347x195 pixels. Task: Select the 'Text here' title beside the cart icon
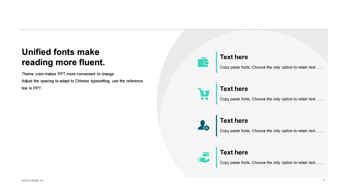coord(234,89)
